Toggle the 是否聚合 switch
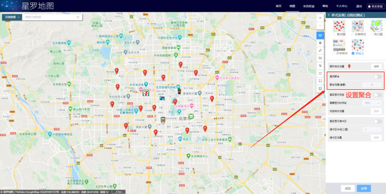 [378, 77]
